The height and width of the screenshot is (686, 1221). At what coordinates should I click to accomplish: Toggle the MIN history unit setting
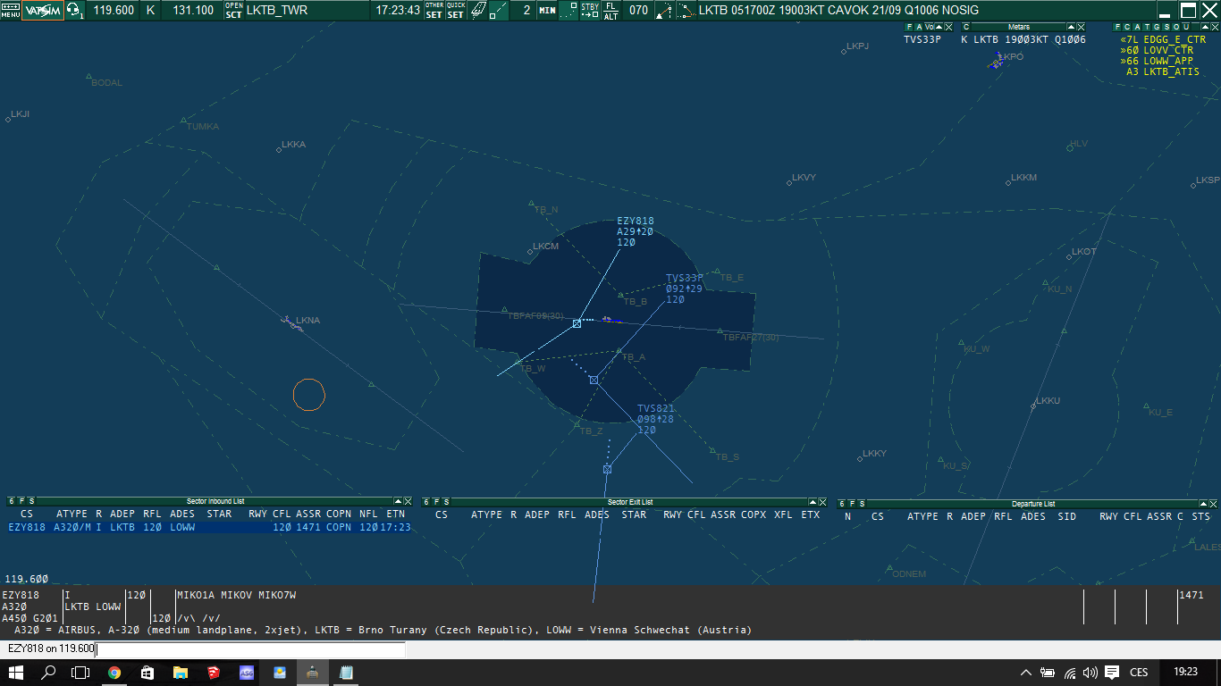click(x=547, y=11)
